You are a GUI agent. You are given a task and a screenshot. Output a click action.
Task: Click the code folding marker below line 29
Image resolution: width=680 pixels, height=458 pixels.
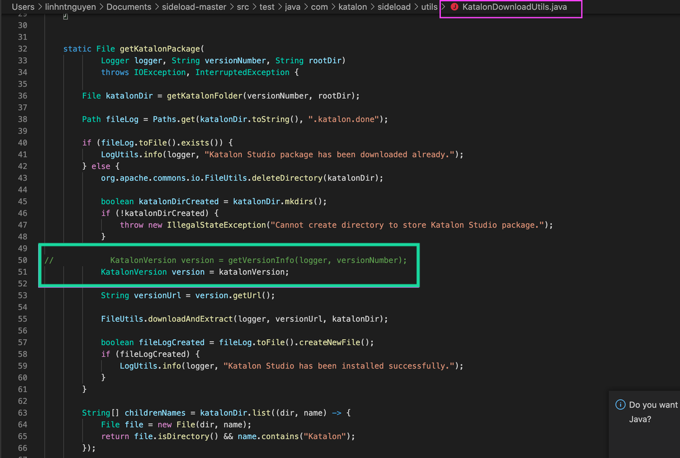coord(65,17)
